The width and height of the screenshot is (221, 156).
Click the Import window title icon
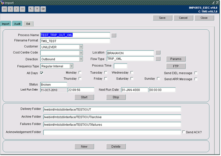tap(2, 3)
